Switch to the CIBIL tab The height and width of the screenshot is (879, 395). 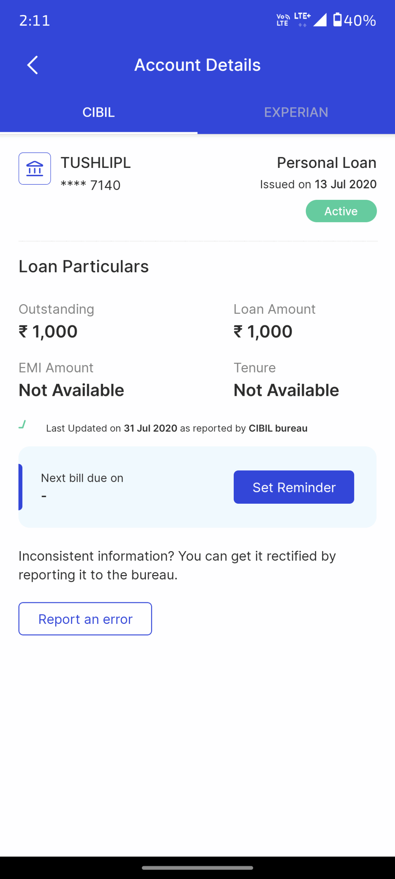point(98,112)
